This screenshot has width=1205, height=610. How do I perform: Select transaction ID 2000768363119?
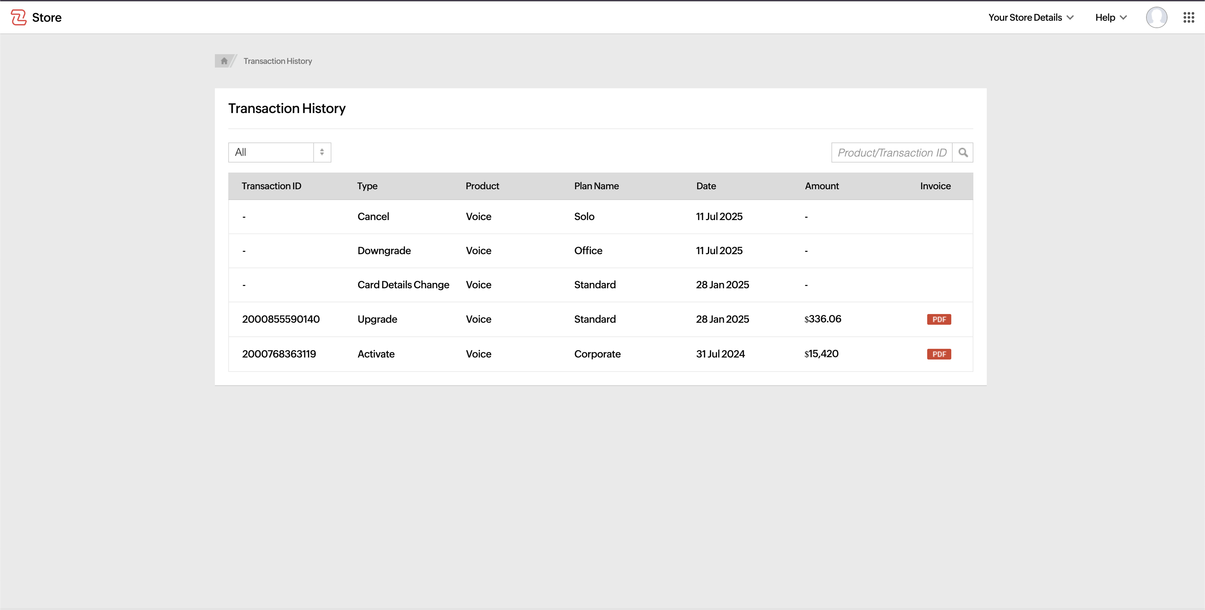coord(279,354)
